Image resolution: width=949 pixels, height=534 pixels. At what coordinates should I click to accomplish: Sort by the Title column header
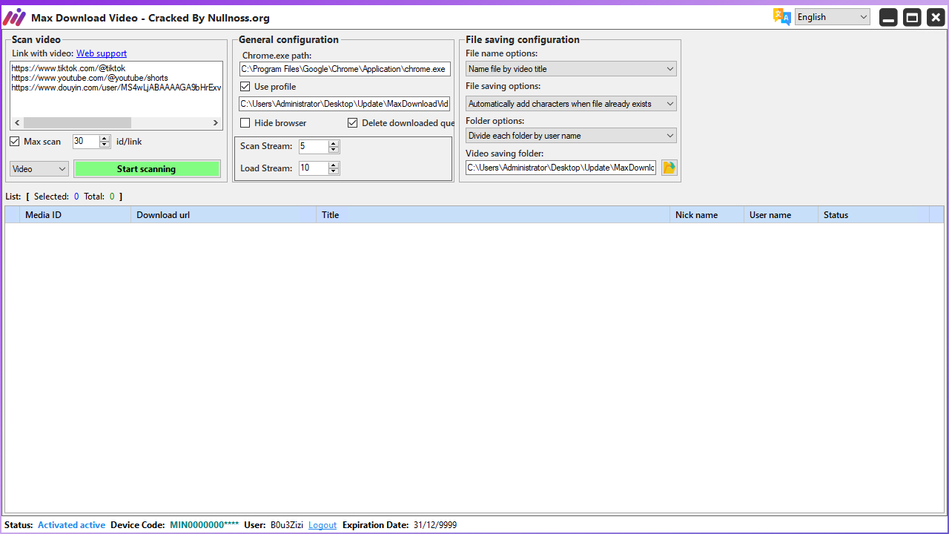click(493, 215)
